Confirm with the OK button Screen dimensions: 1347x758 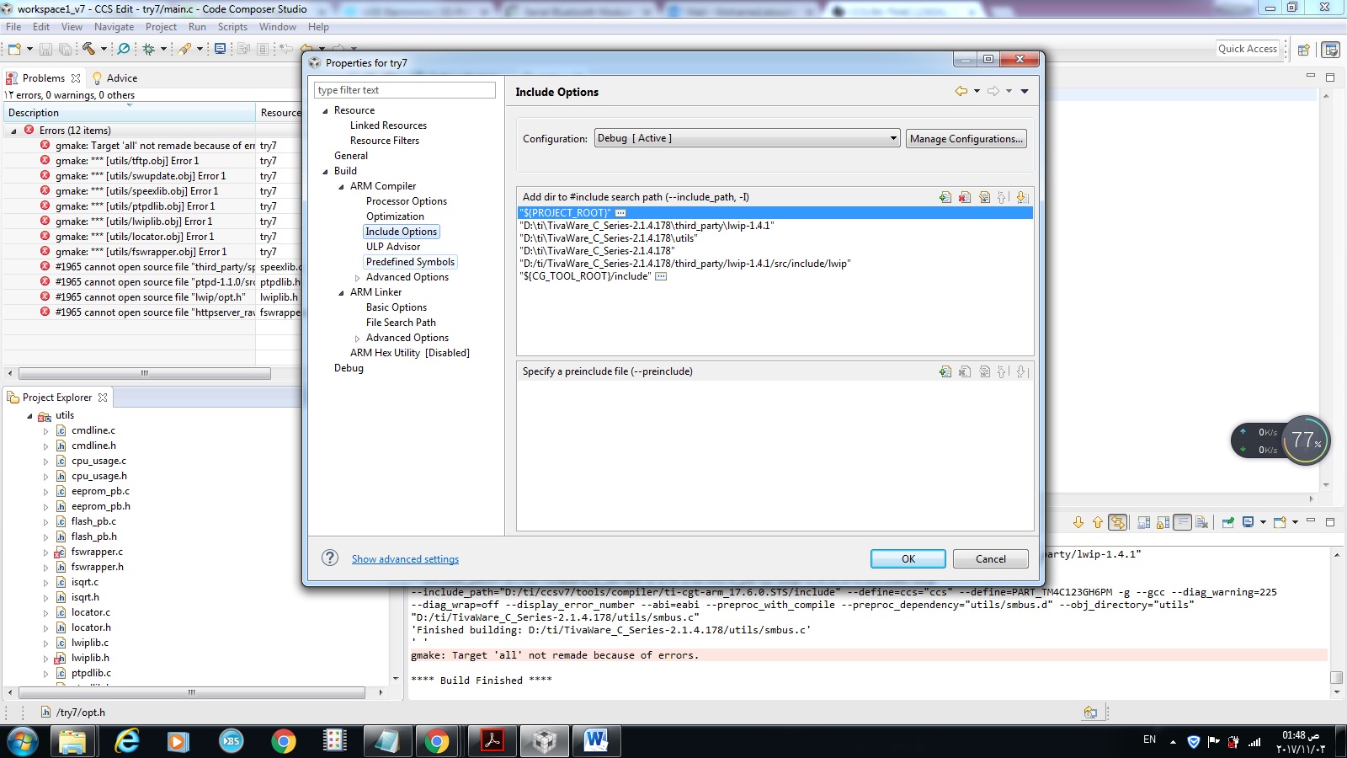point(908,558)
